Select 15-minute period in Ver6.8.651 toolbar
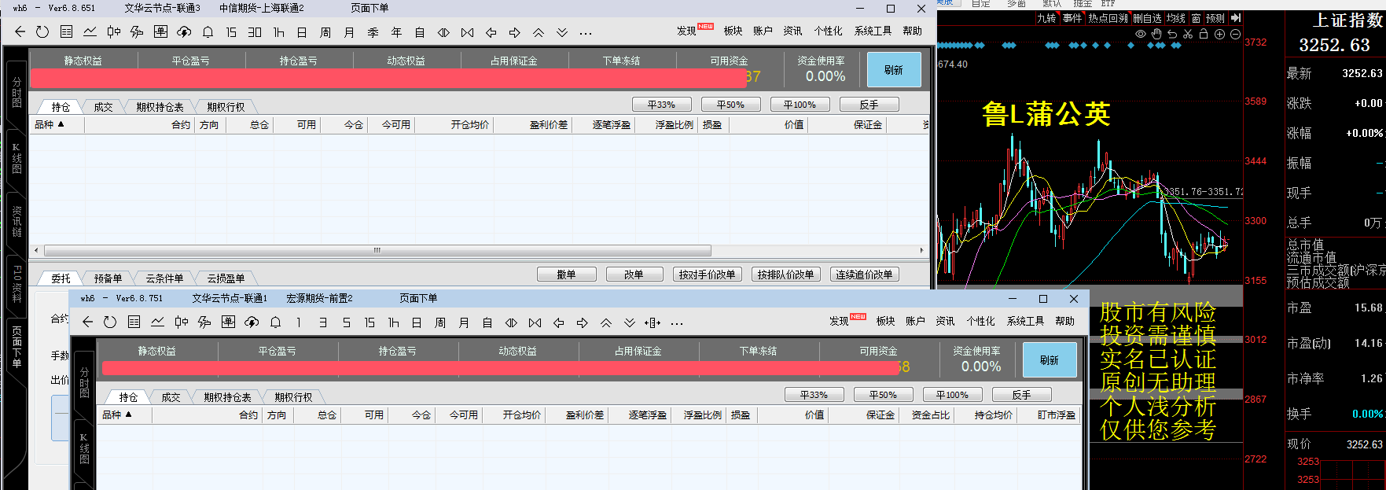This screenshot has width=1386, height=490. pyautogui.click(x=231, y=32)
